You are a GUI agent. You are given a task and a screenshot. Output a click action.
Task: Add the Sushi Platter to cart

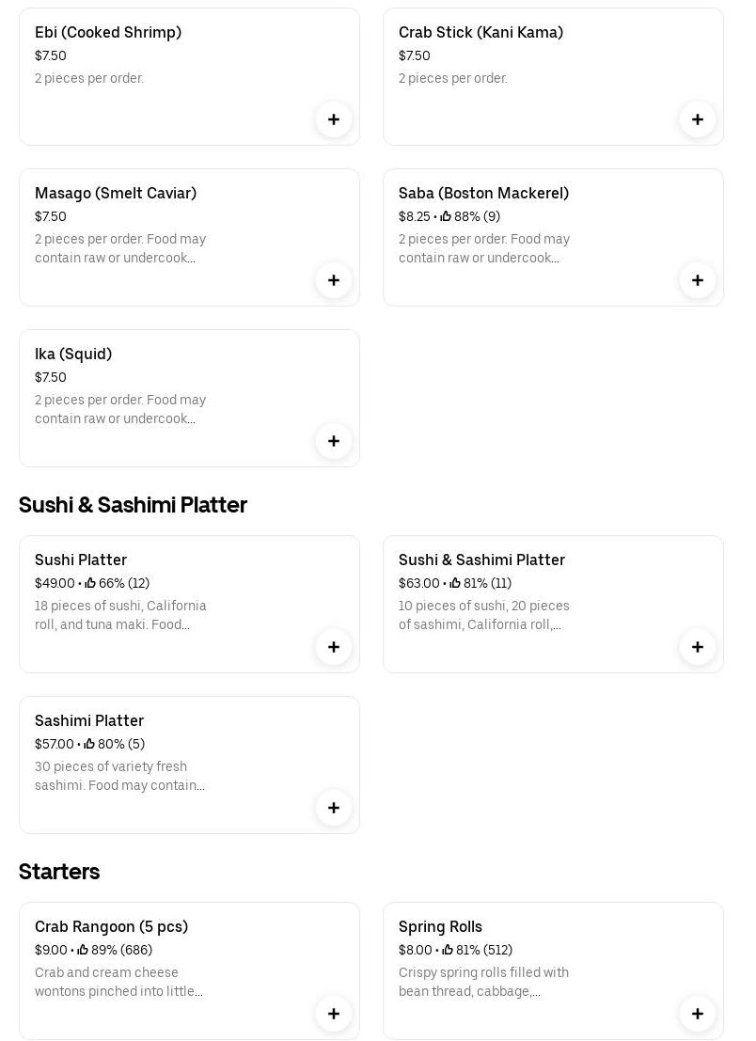pyautogui.click(x=334, y=647)
